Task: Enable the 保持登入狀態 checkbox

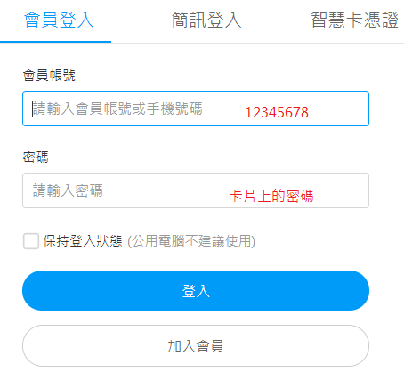Action: (x=31, y=241)
